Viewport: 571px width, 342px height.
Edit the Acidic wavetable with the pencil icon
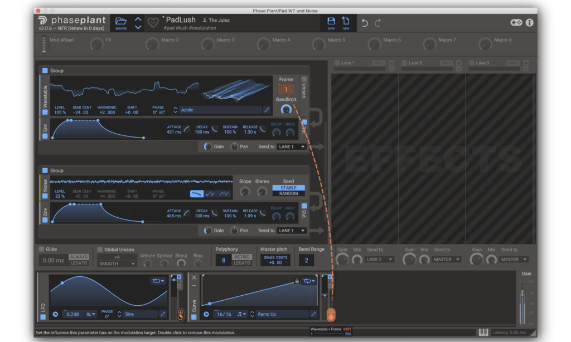(267, 110)
